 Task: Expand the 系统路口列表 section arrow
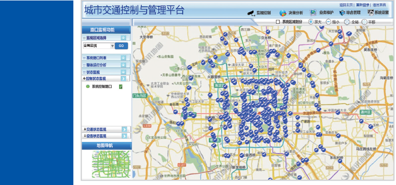coord(123,58)
